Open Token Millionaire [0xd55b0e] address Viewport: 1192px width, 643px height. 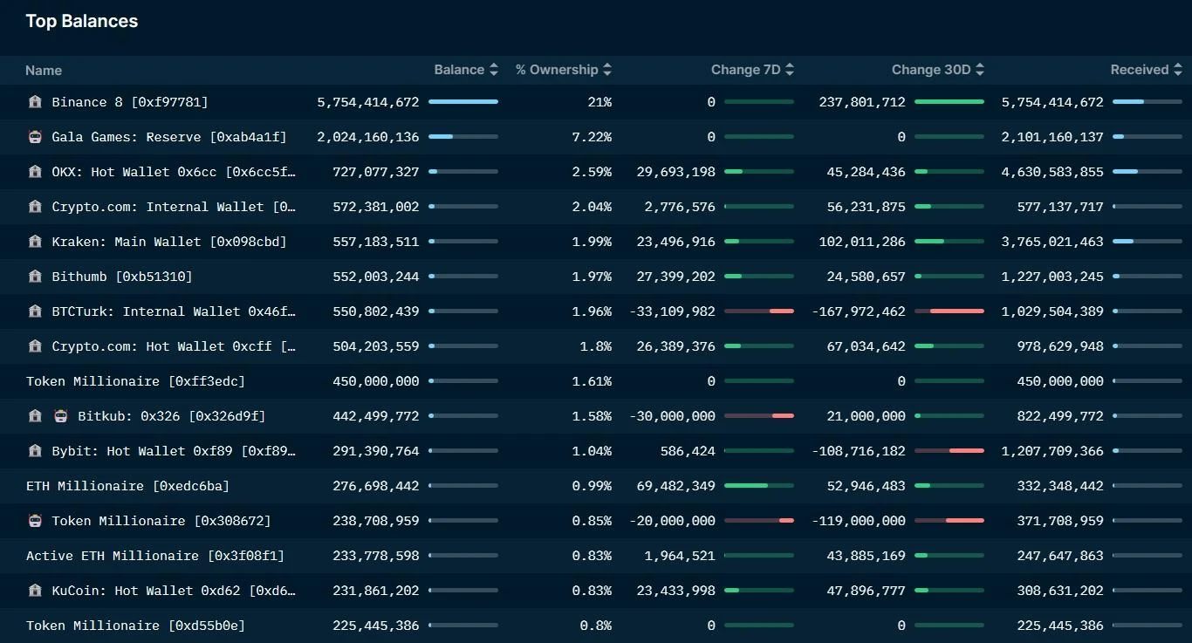pyautogui.click(x=135, y=626)
